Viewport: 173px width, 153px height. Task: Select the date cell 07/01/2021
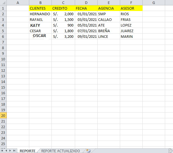86,31
